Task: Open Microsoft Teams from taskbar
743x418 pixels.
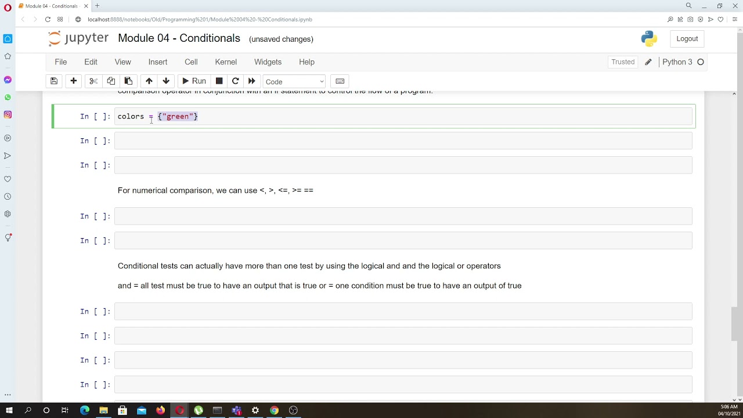Action: [236, 410]
